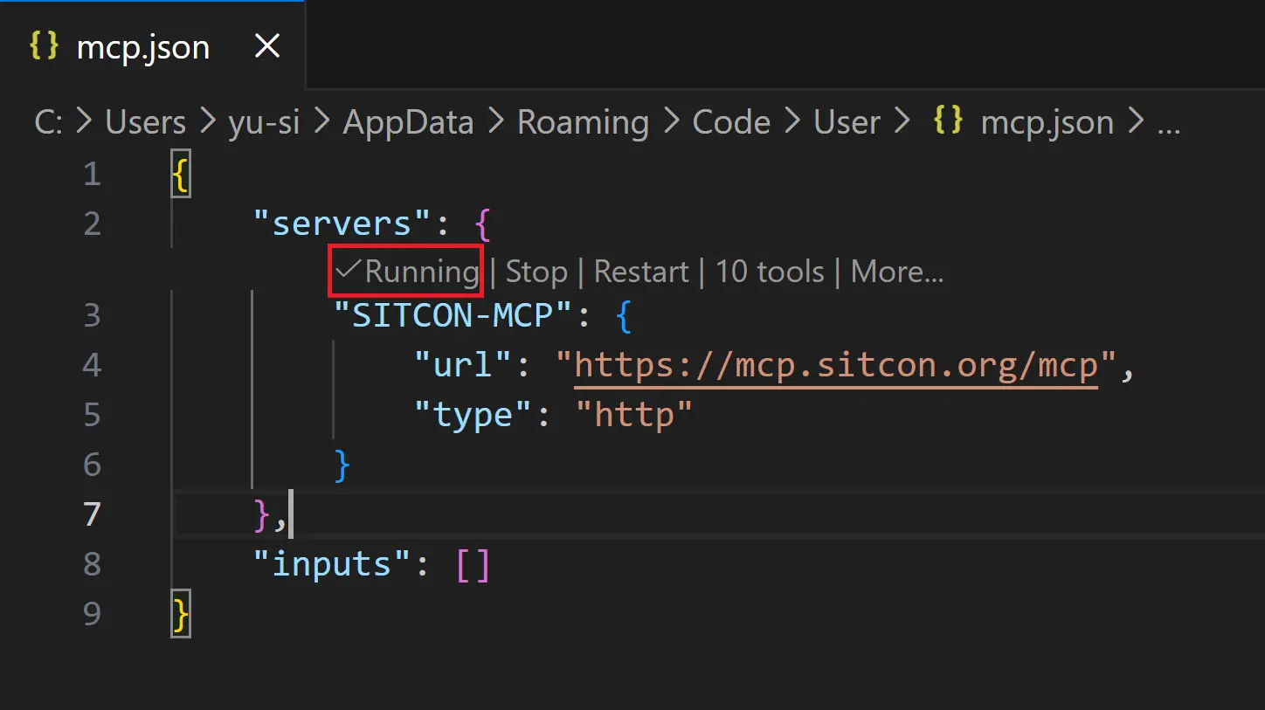1265x710 pixels.
Task: Expand the Users breadcrumb folder
Action: click(x=145, y=122)
